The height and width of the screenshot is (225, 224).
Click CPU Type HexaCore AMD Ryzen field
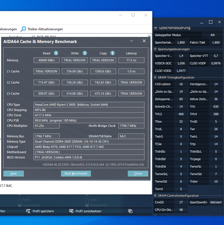89,105
